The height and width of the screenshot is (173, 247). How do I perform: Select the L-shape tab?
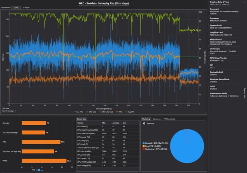(x=26, y=7)
